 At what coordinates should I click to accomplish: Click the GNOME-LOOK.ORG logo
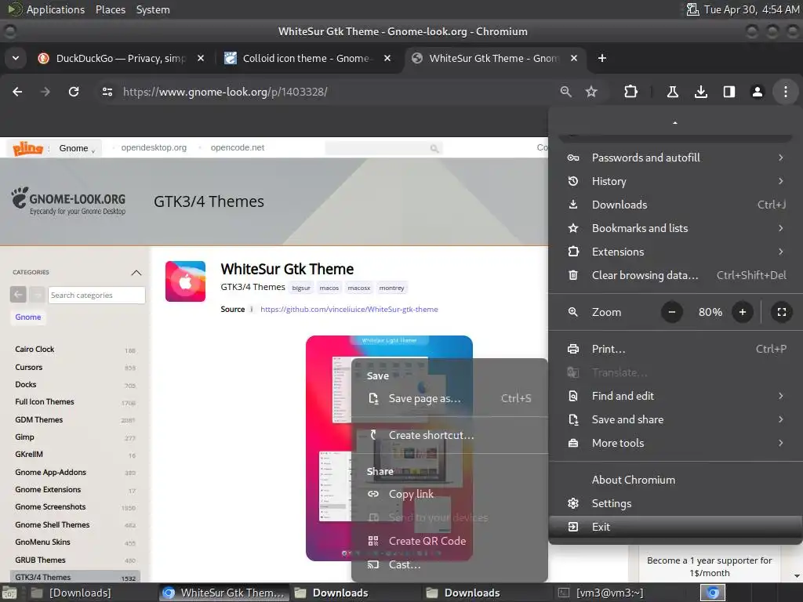click(x=69, y=201)
